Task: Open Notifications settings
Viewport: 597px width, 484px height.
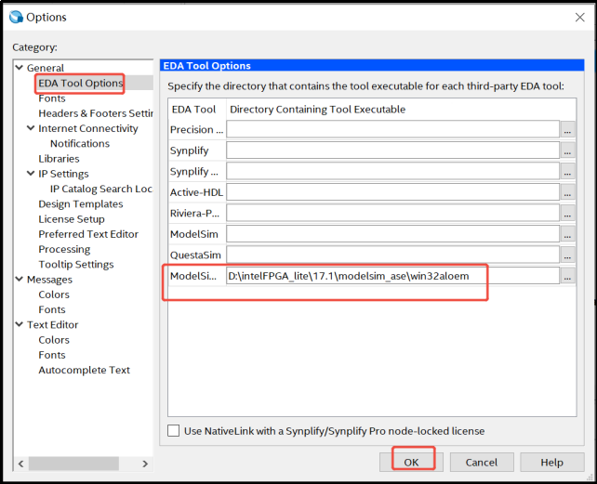Action: (80, 143)
